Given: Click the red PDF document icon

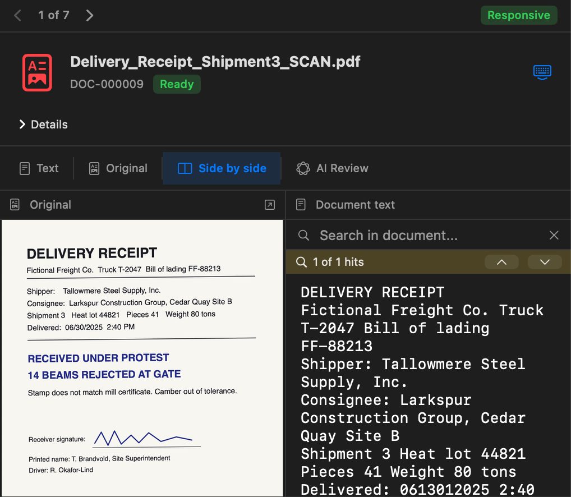Looking at the screenshot, I should (x=37, y=72).
